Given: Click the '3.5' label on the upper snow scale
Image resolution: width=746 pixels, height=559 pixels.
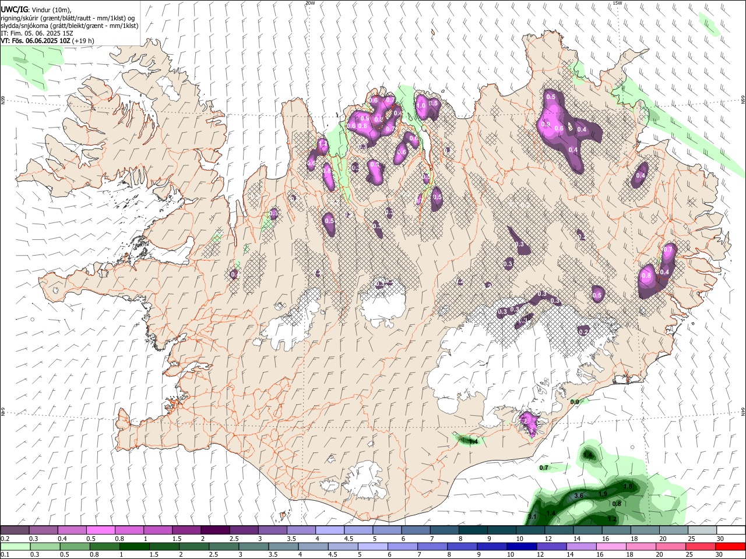Looking at the screenshot, I should pos(291,539).
